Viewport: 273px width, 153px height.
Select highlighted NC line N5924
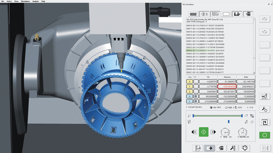[205, 51]
